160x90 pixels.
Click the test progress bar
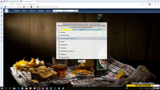tap(82, 29)
